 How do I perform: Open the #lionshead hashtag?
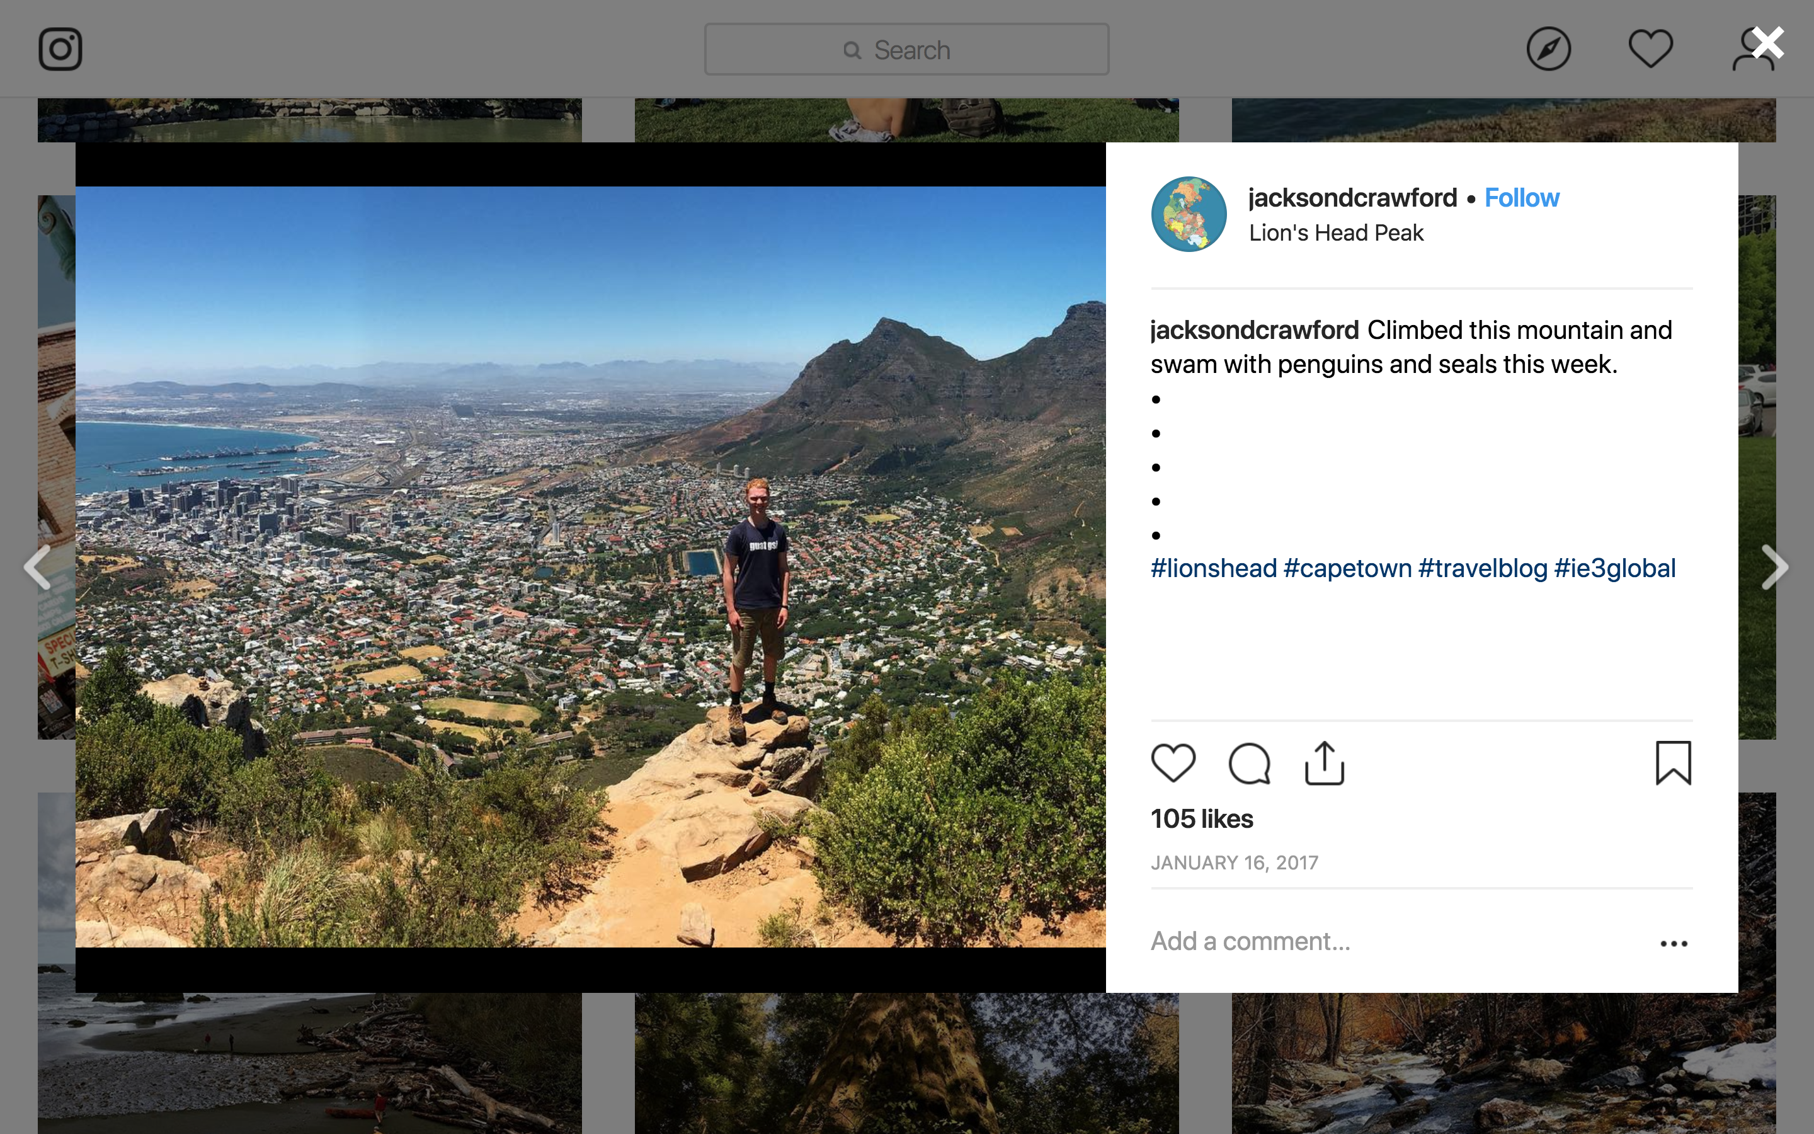1214,568
